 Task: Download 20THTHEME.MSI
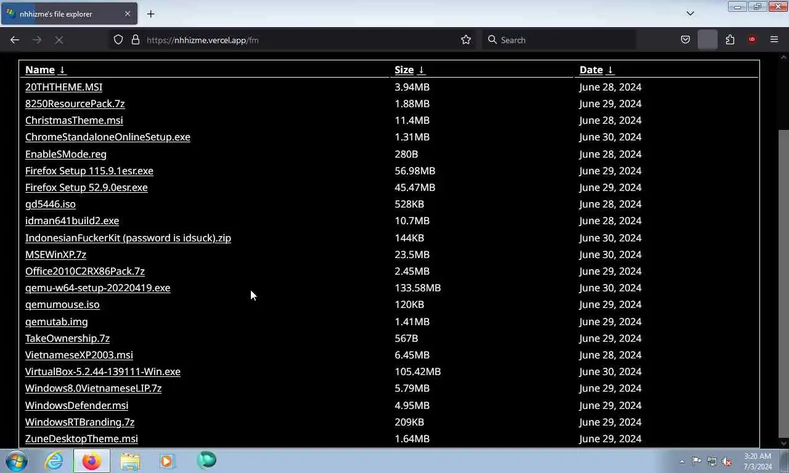pyautogui.click(x=63, y=87)
